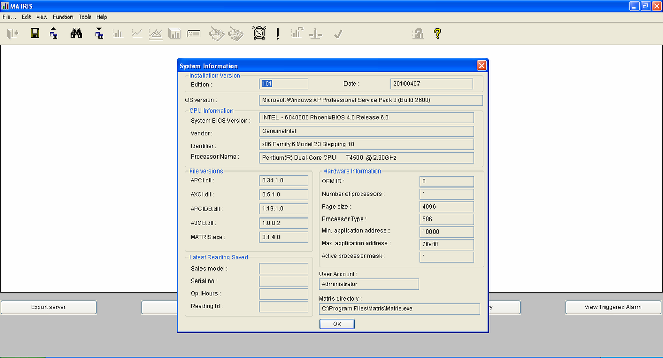Click the "File versions" group label
The image size is (663, 358).
(x=206, y=171)
